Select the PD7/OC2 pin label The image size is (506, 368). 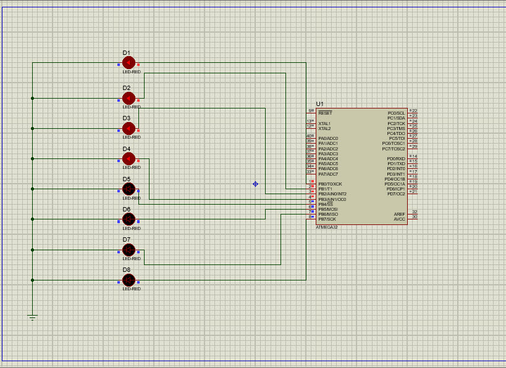(x=396, y=194)
